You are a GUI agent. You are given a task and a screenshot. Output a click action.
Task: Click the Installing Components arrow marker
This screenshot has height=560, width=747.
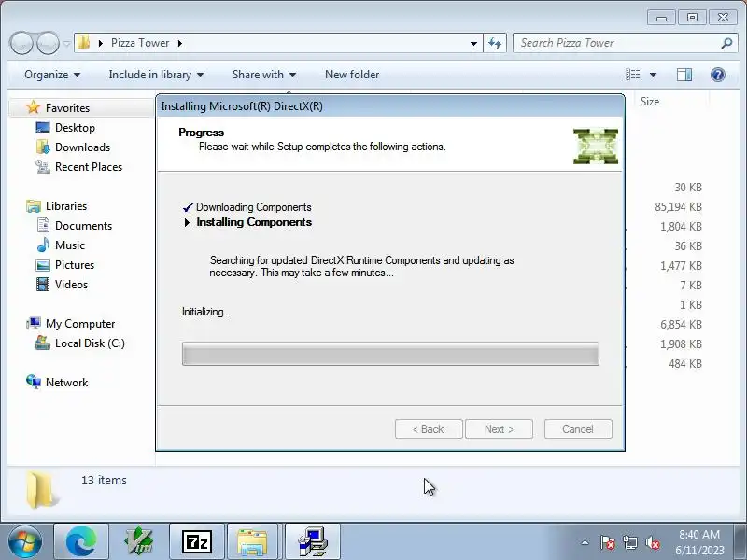188,222
